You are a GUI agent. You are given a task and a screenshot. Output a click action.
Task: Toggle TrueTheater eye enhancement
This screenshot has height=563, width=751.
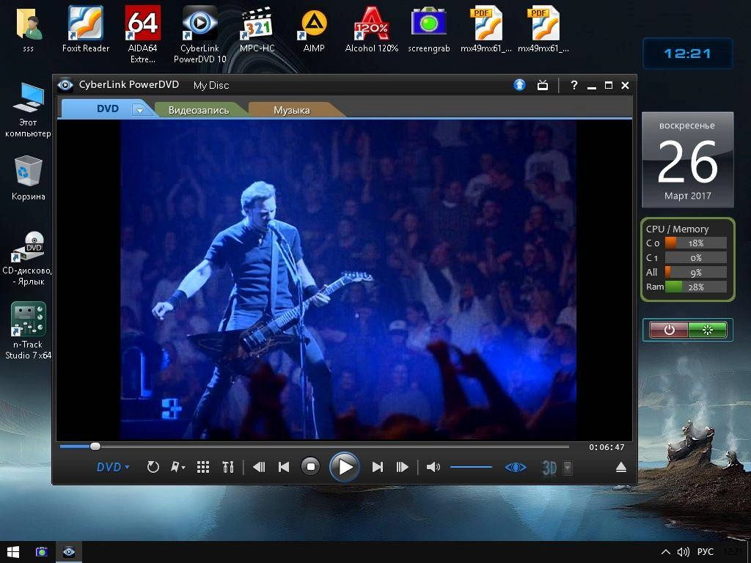point(516,467)
